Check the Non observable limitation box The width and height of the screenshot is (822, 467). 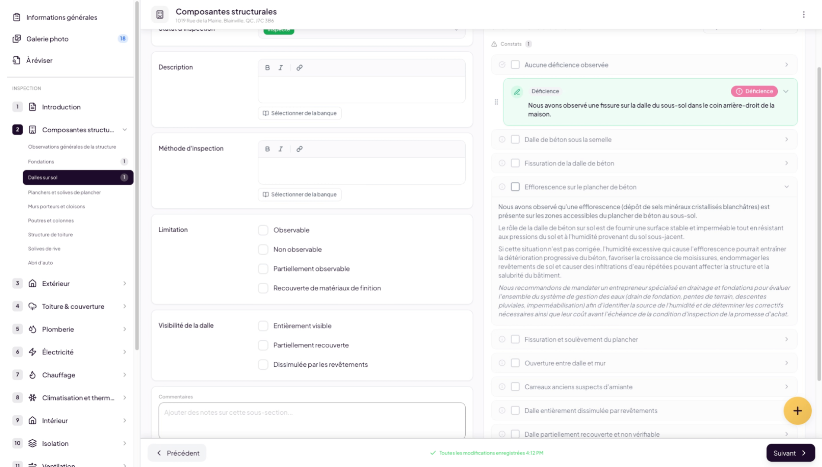pos(263,249)
